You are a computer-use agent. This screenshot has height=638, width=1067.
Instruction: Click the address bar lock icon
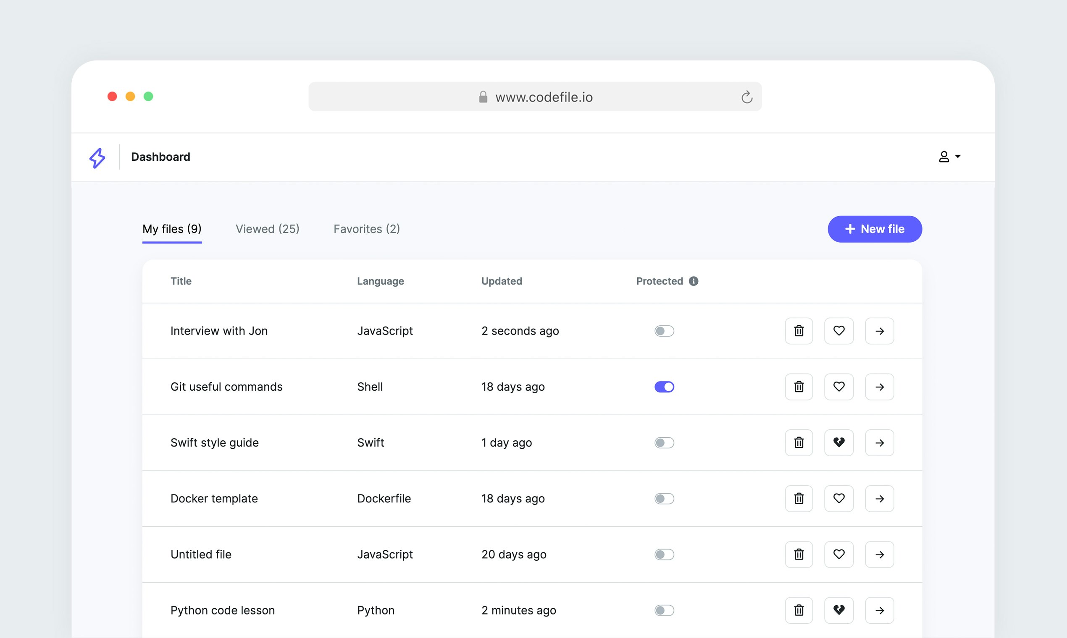pyautogui.click(x=483, y=97)
